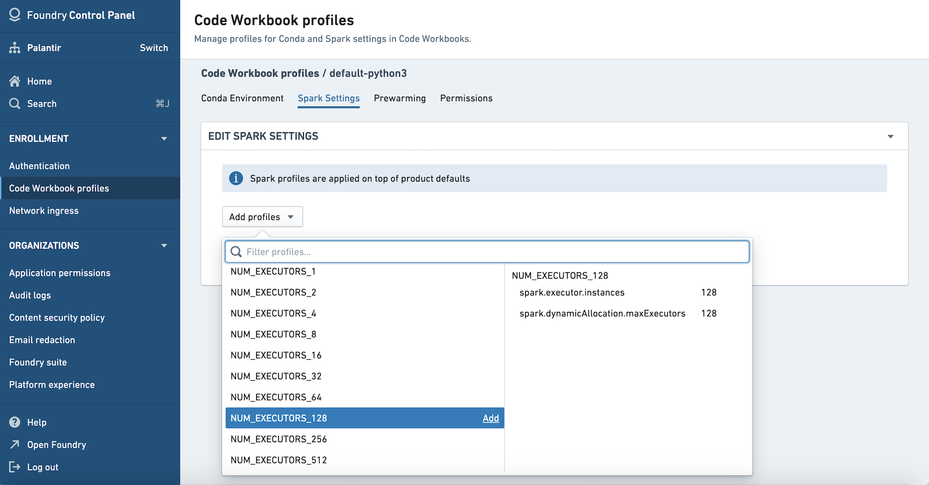Select NUM_EXECUTORS_2 profile
This screenshot has height=485, width=929.
[365, 292]
